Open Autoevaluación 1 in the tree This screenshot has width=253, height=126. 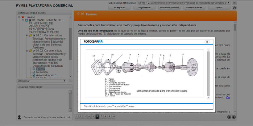point(46,75)
